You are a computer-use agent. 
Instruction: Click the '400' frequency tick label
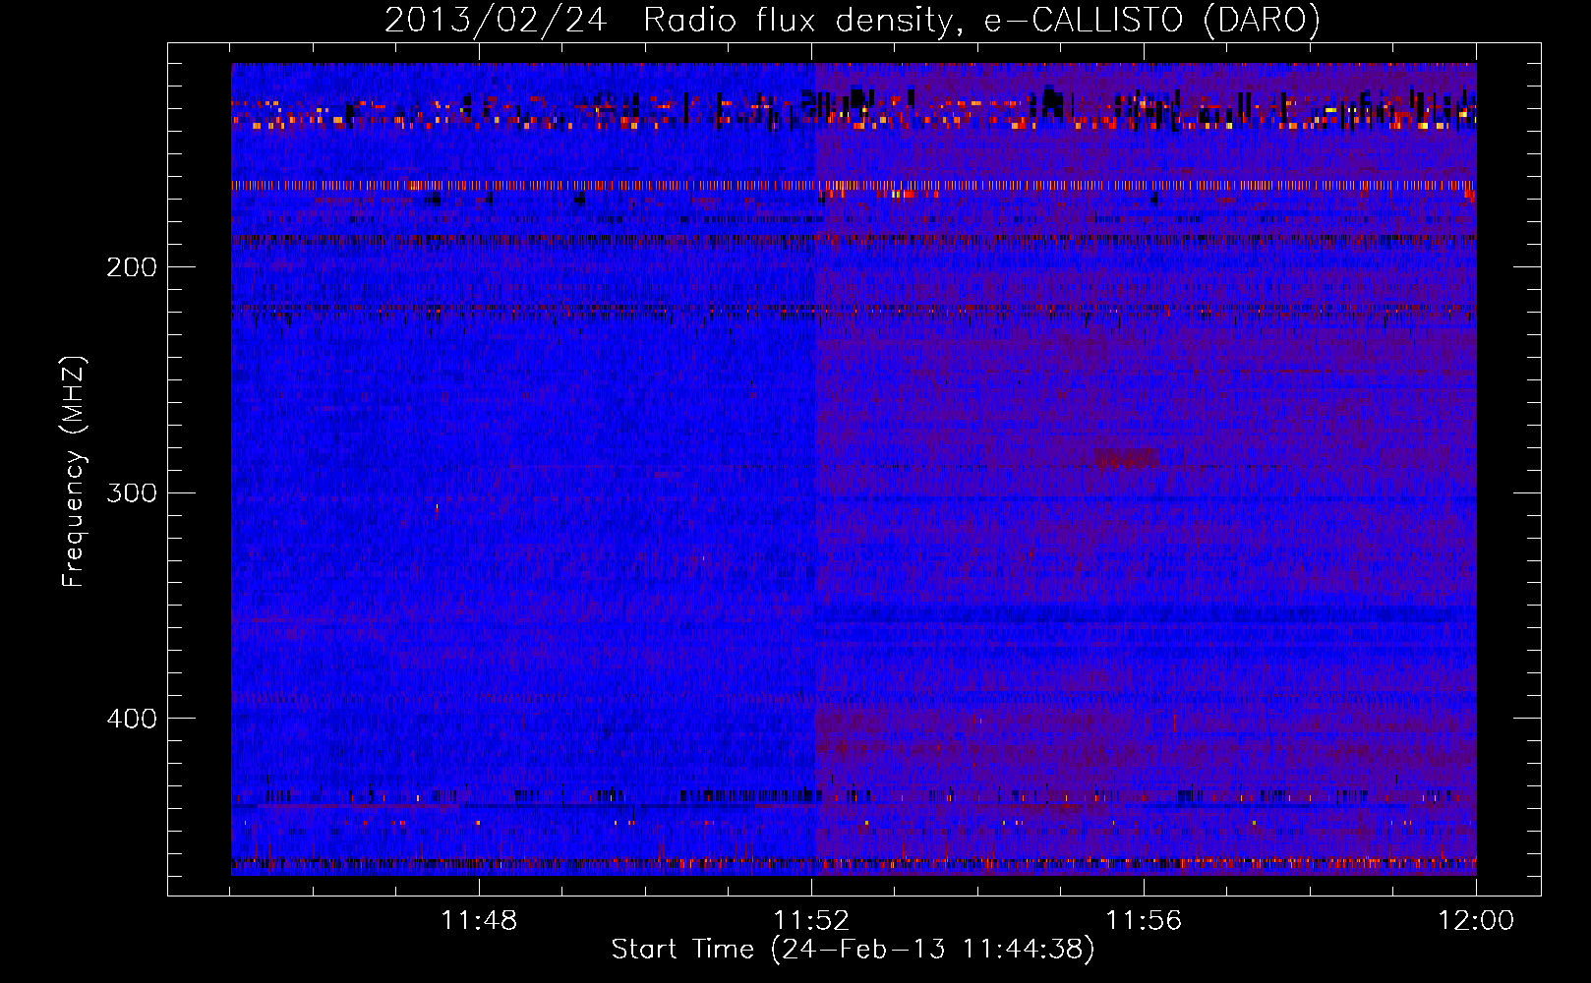pyautogui.click(x=132, y=719)
